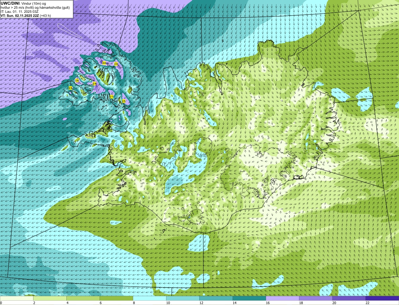
Task: Click the legend tick label "2"
Action: pos(34,303)
